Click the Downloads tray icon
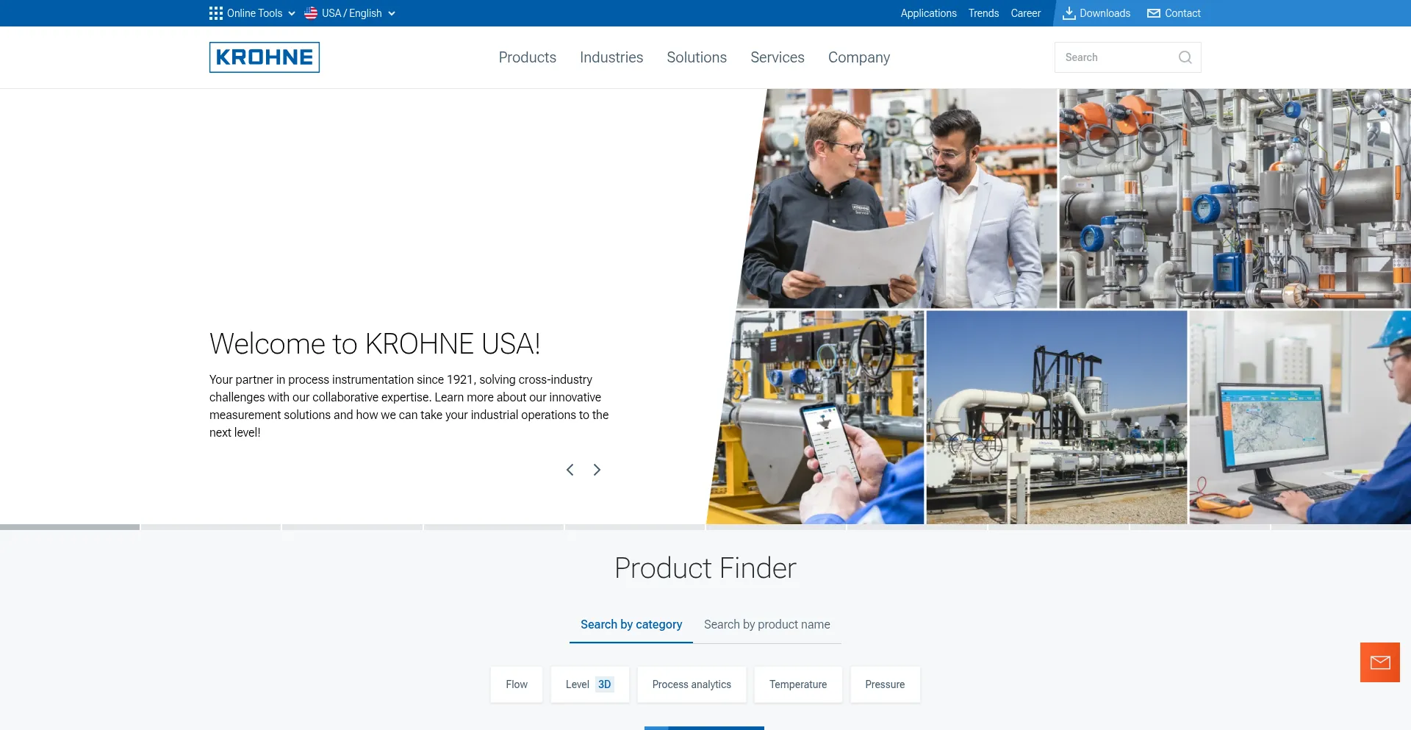1411x730 pixels. pyautogui.click(x=1069, y=13)
